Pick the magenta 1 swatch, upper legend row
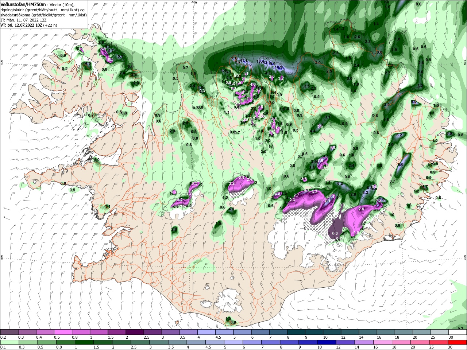The width and height of the screenshot is (467, 350). coord(99,332)
